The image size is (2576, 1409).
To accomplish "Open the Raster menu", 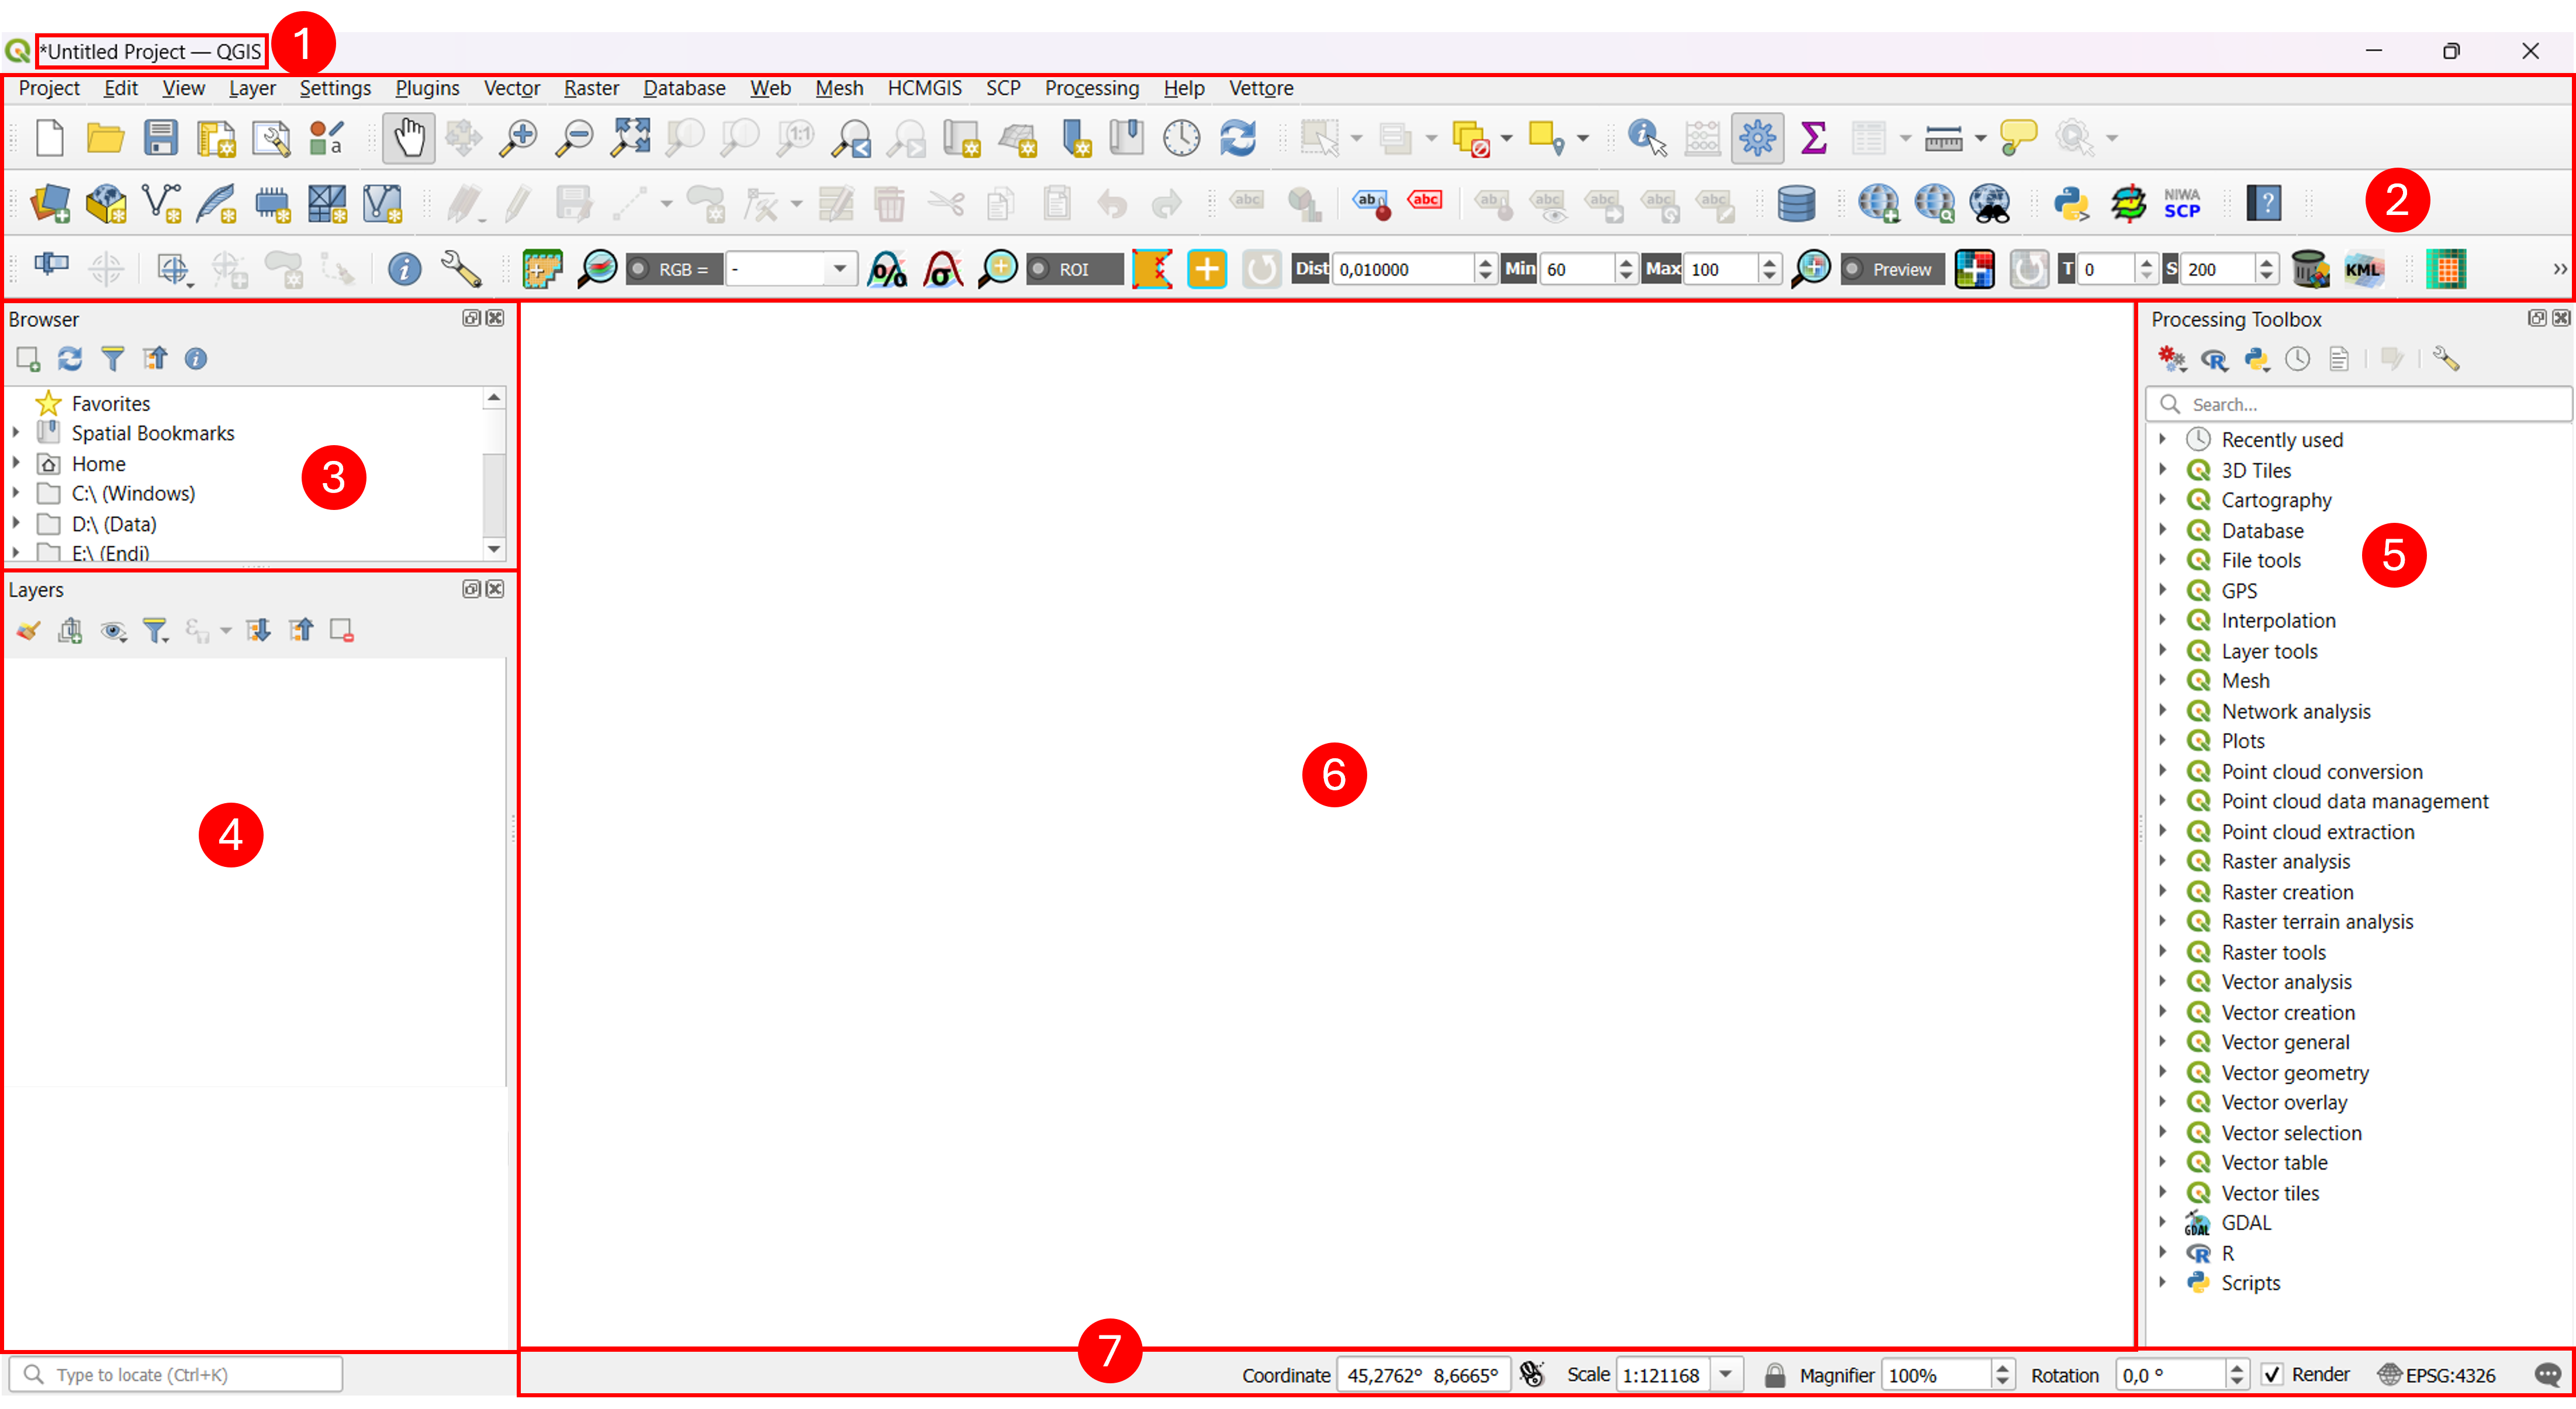I will (591, 88).
